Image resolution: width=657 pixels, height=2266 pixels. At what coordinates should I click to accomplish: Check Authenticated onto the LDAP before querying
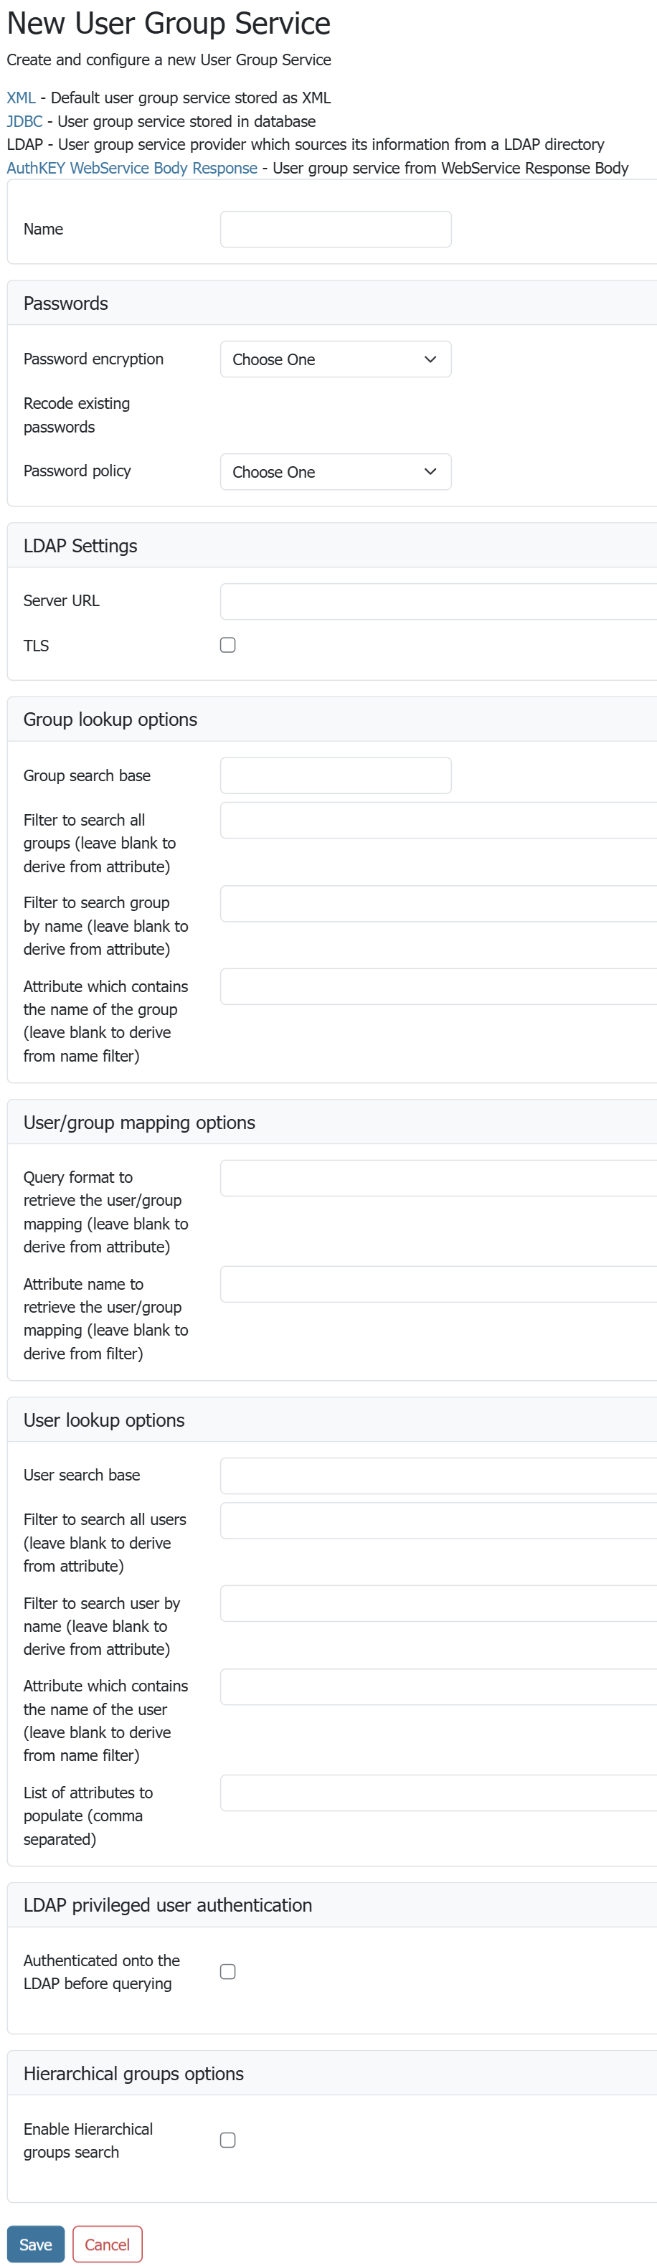click(228, 1972)
